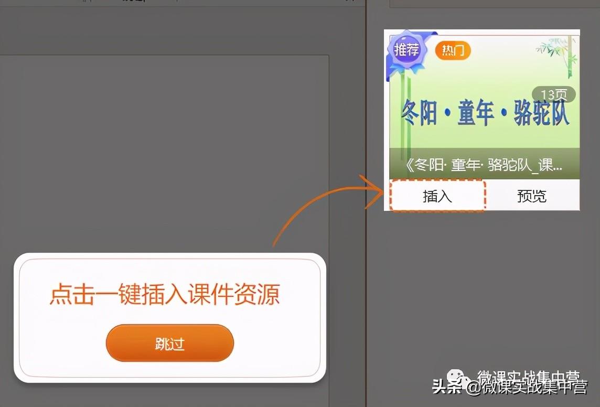Click the dimmed bar above the courseware card
The image size is (600, 407).
(495, 4)
